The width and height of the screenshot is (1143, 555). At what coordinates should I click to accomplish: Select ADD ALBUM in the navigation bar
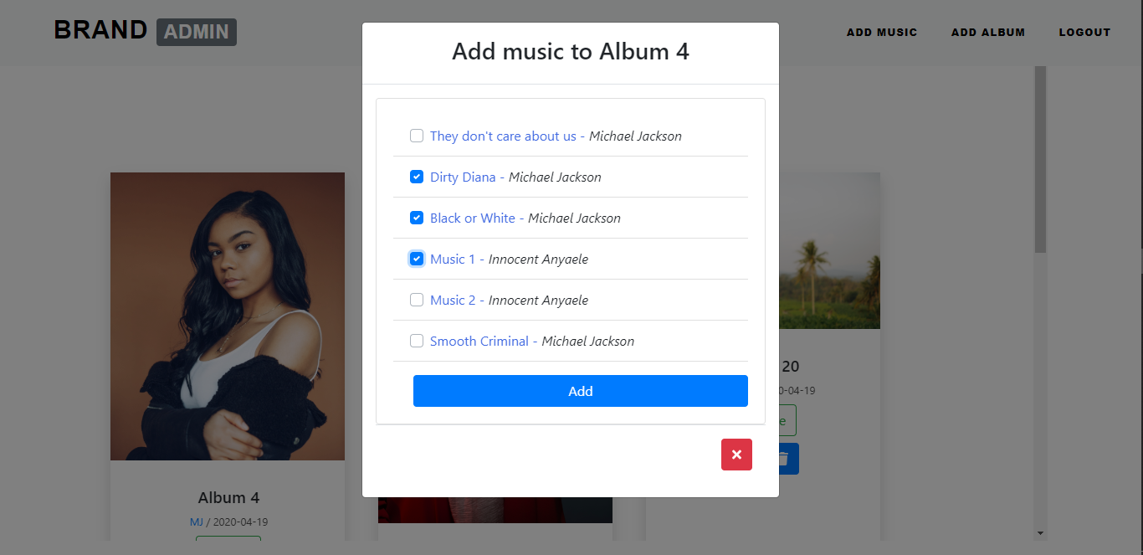click(988, 32)
